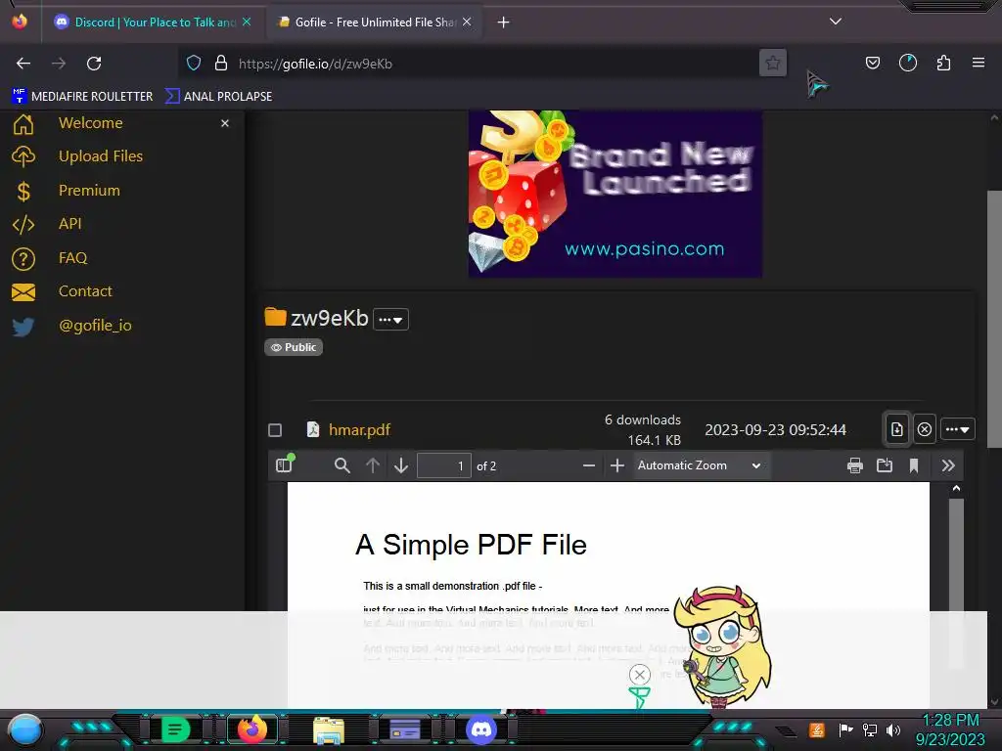
Task: Open Welcome in Gofile sidebar
Action: 90,123
